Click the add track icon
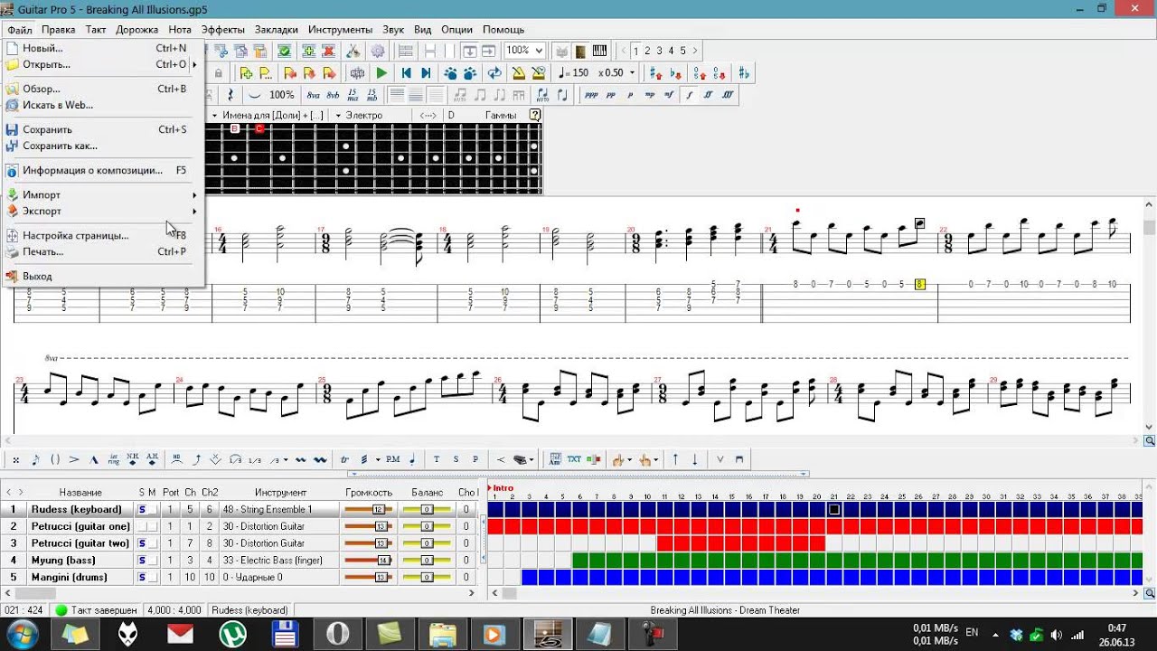This screenshot has height=651, width=1157. click(x=308, y=51)
